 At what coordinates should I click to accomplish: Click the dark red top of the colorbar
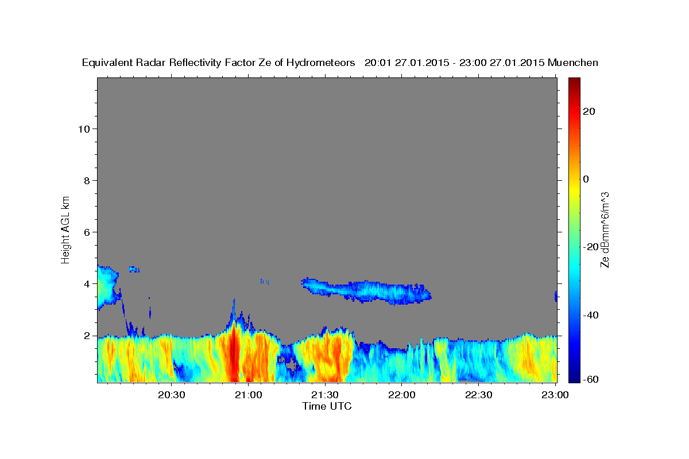coord(574,84)
